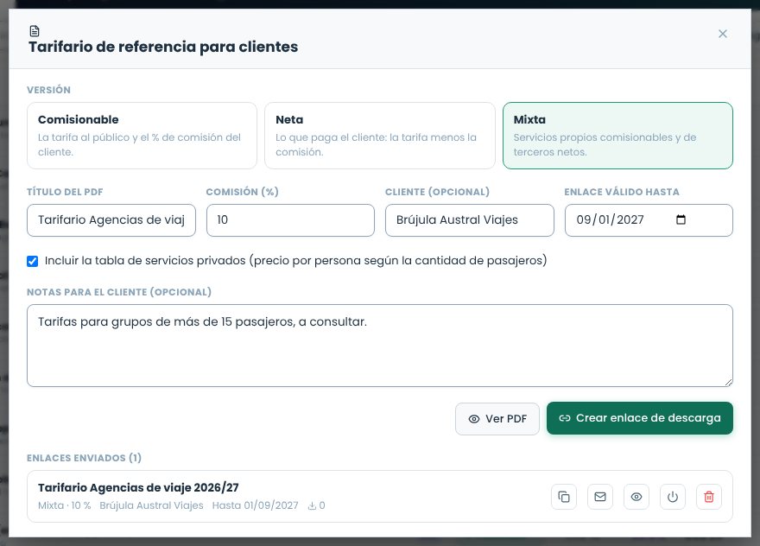Close the Tarifario de referencia dialog
Image resolution: width=760 pixels, height=546 pixels.
click(x=723, y=34)
